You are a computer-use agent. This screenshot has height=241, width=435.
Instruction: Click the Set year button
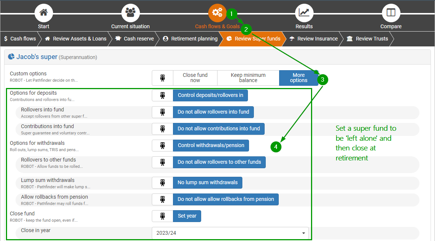187,216
